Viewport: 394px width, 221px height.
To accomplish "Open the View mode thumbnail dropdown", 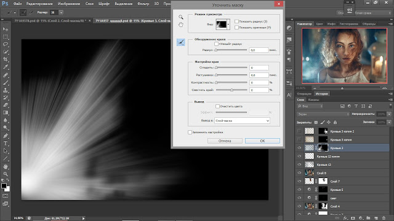I will point(223,25).
